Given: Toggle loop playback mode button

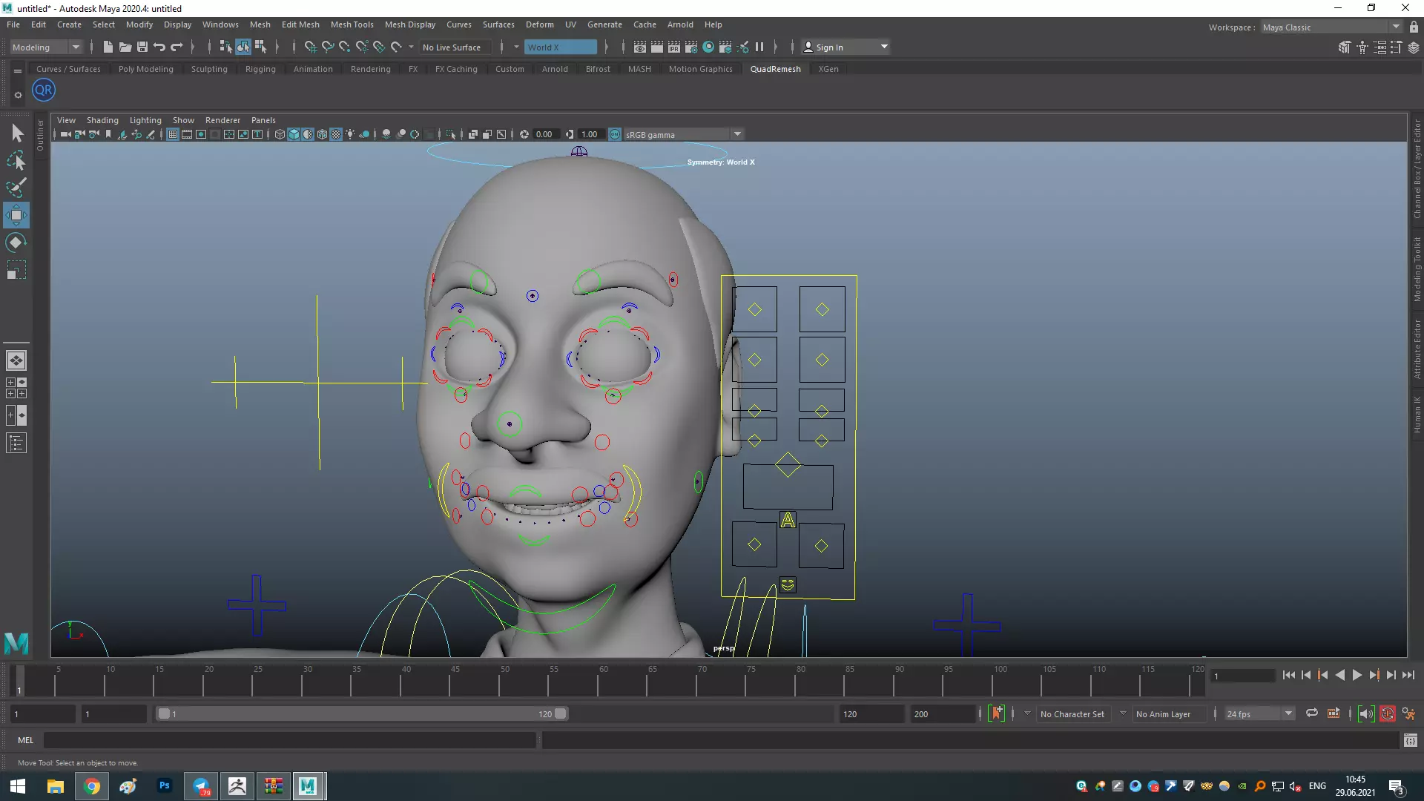Looking at the screenshot, I should point(1312,713).
